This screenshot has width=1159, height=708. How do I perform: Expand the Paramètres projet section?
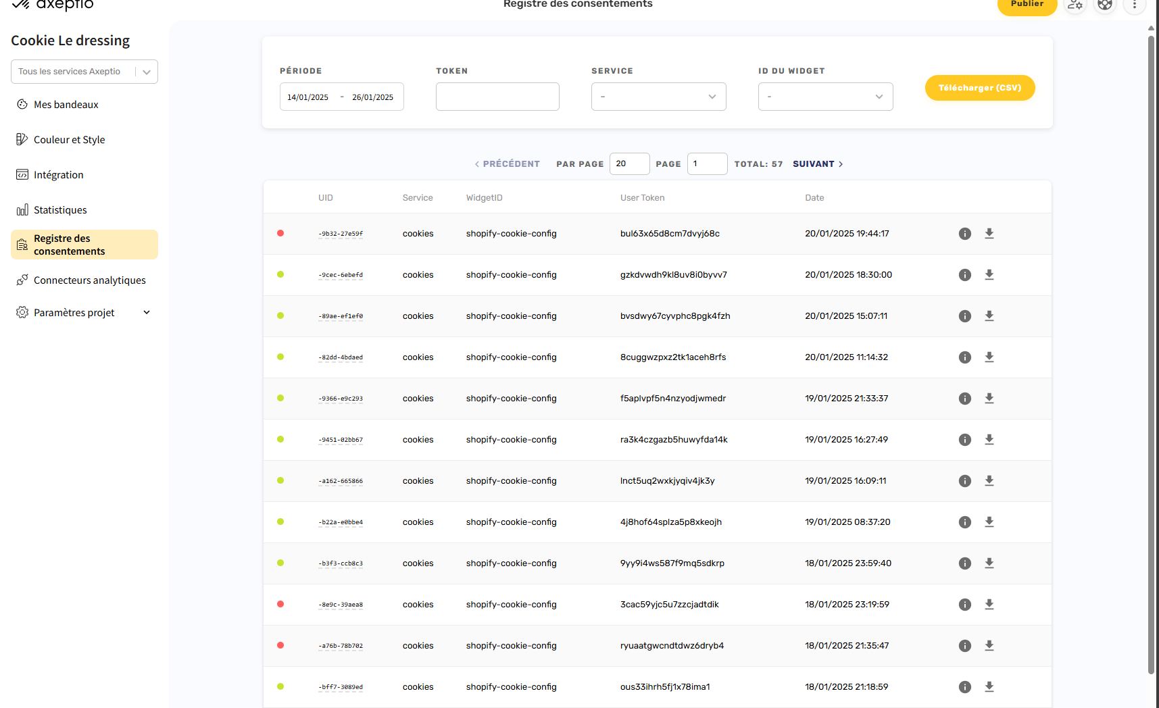(x=84, y=313)
